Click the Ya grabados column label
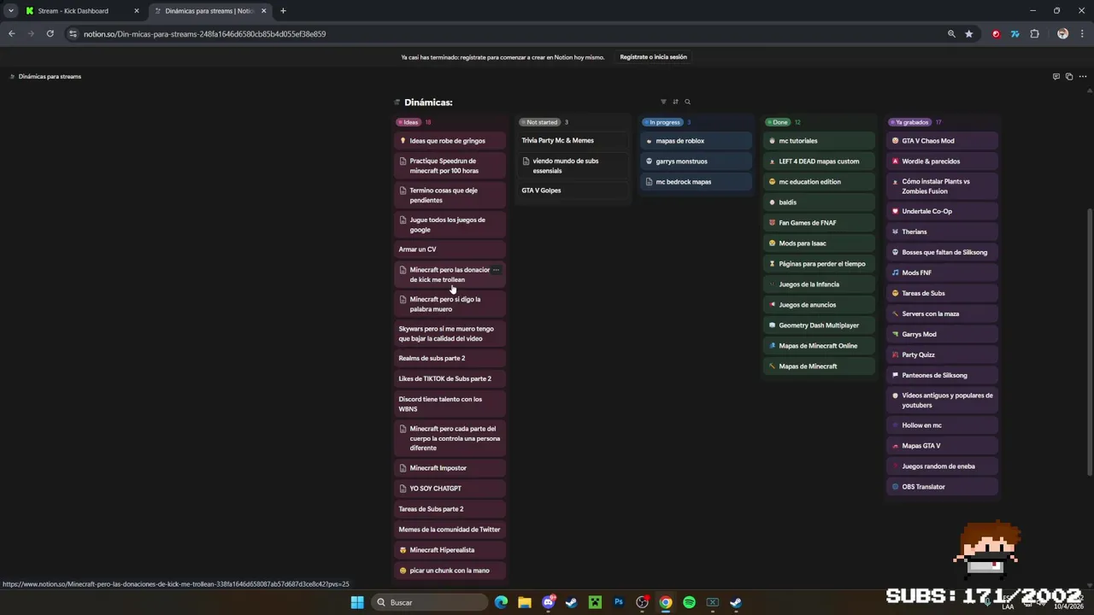The image size is (1094, 615). (x=909, y=122)
